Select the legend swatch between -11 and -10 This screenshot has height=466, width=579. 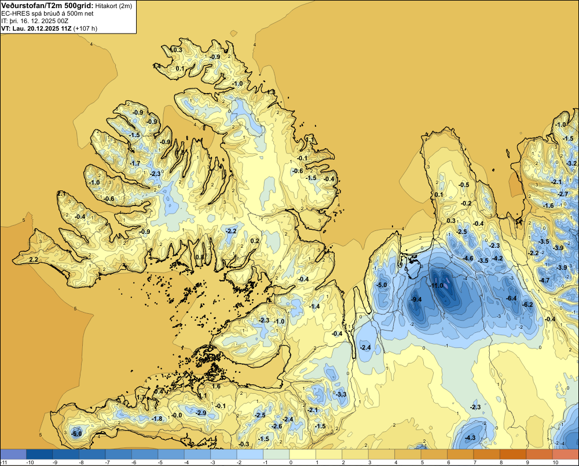coord(13,454)
